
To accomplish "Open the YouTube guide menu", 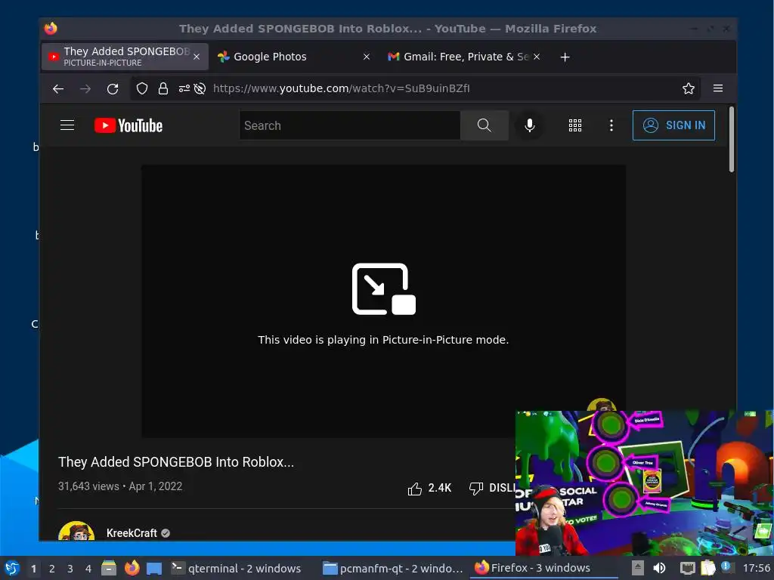I will point(67,125).
